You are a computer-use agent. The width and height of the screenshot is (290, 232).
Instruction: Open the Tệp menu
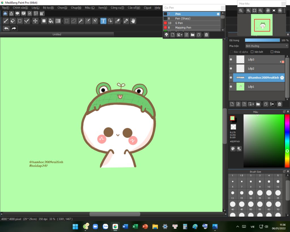pos(5,8)
